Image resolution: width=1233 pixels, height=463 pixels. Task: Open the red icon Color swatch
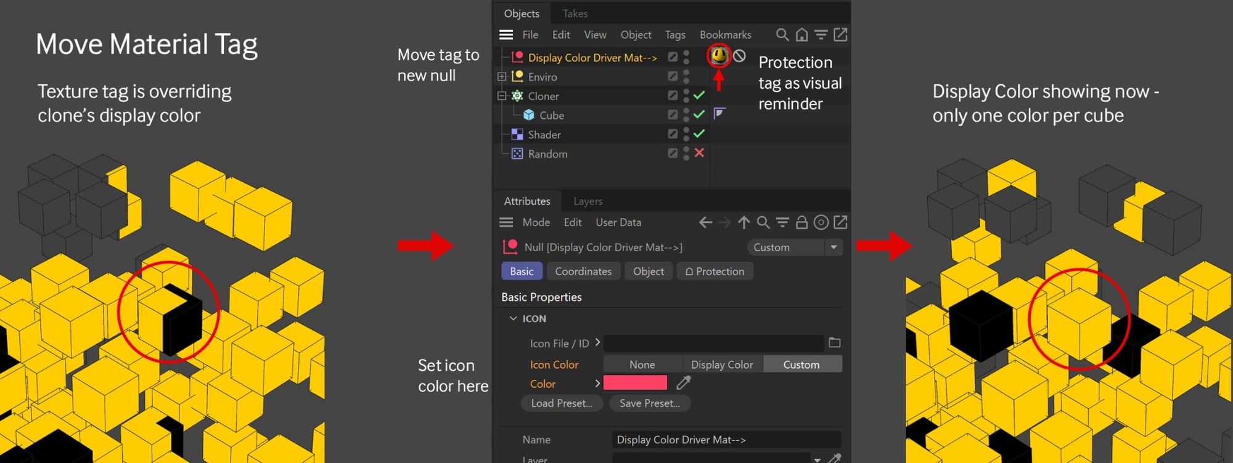(635, 383)
